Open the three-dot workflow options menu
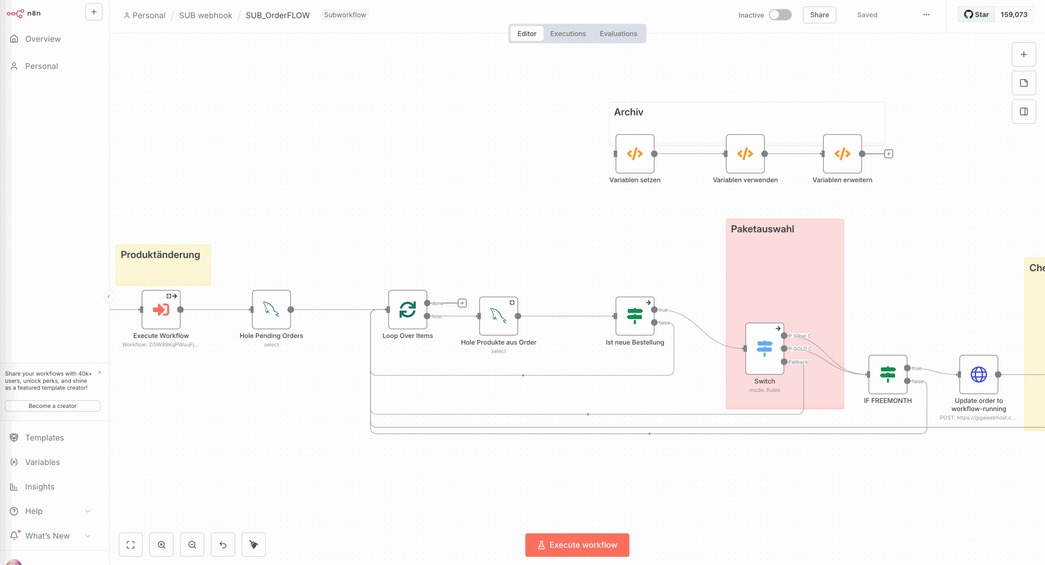Image resolution: width=1045 pixels, height=565 pixels. [926, 15]
